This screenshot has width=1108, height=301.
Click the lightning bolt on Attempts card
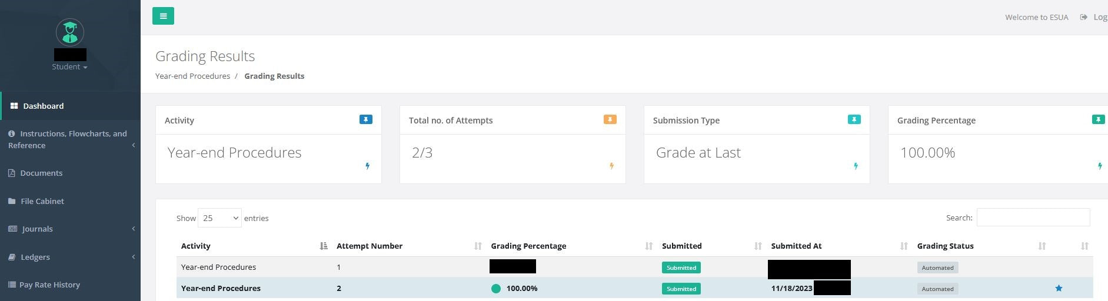tap(612, 166)
